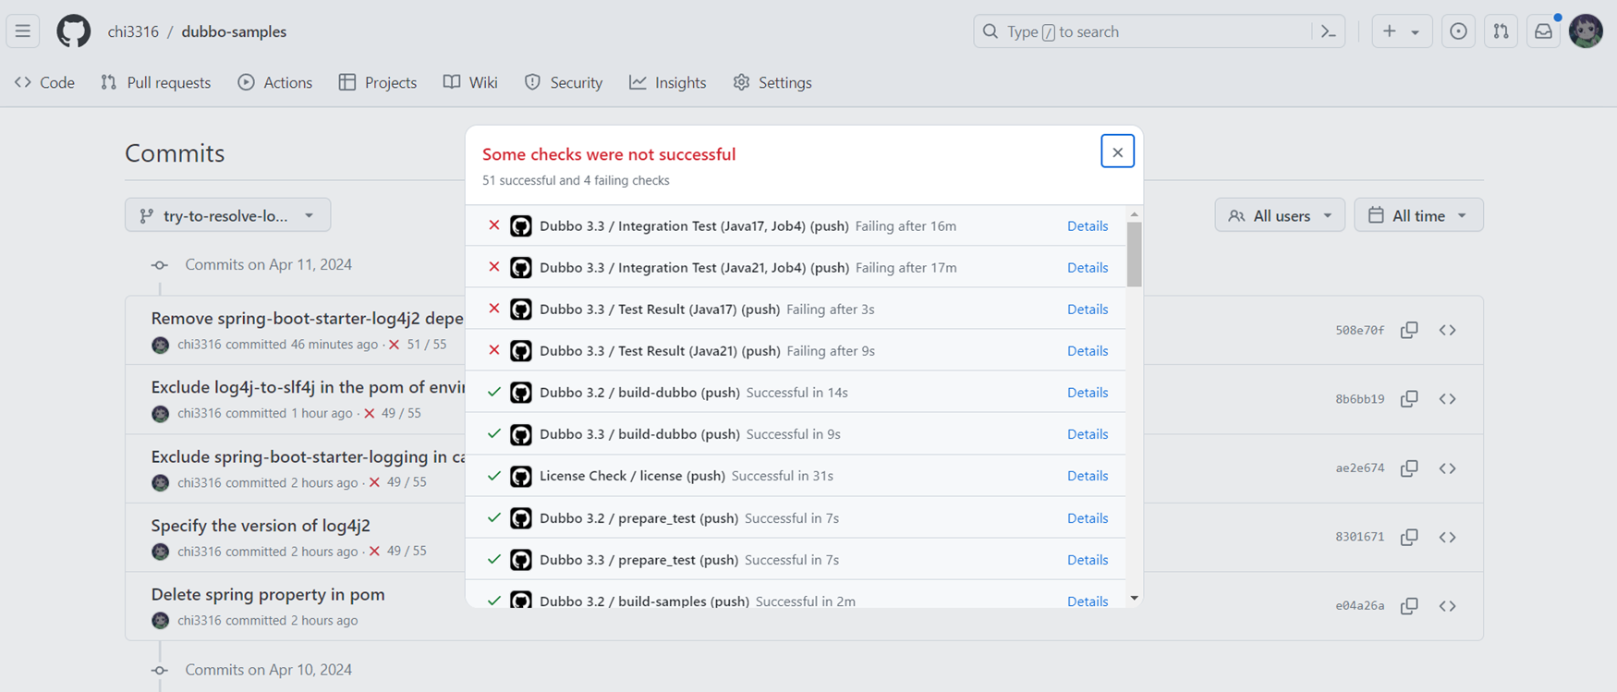Browse repository at commit 8b6bb19
The image size is (1617, 692).
1447,399
